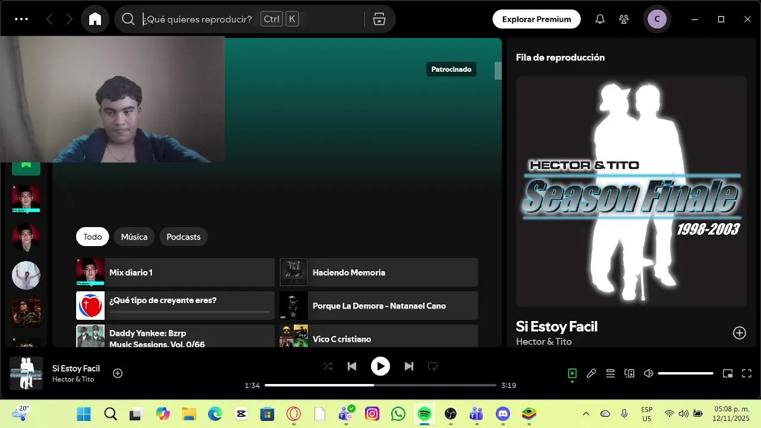Click Explorar Premium button
The image size is (761, 428).
pos(536,19)
